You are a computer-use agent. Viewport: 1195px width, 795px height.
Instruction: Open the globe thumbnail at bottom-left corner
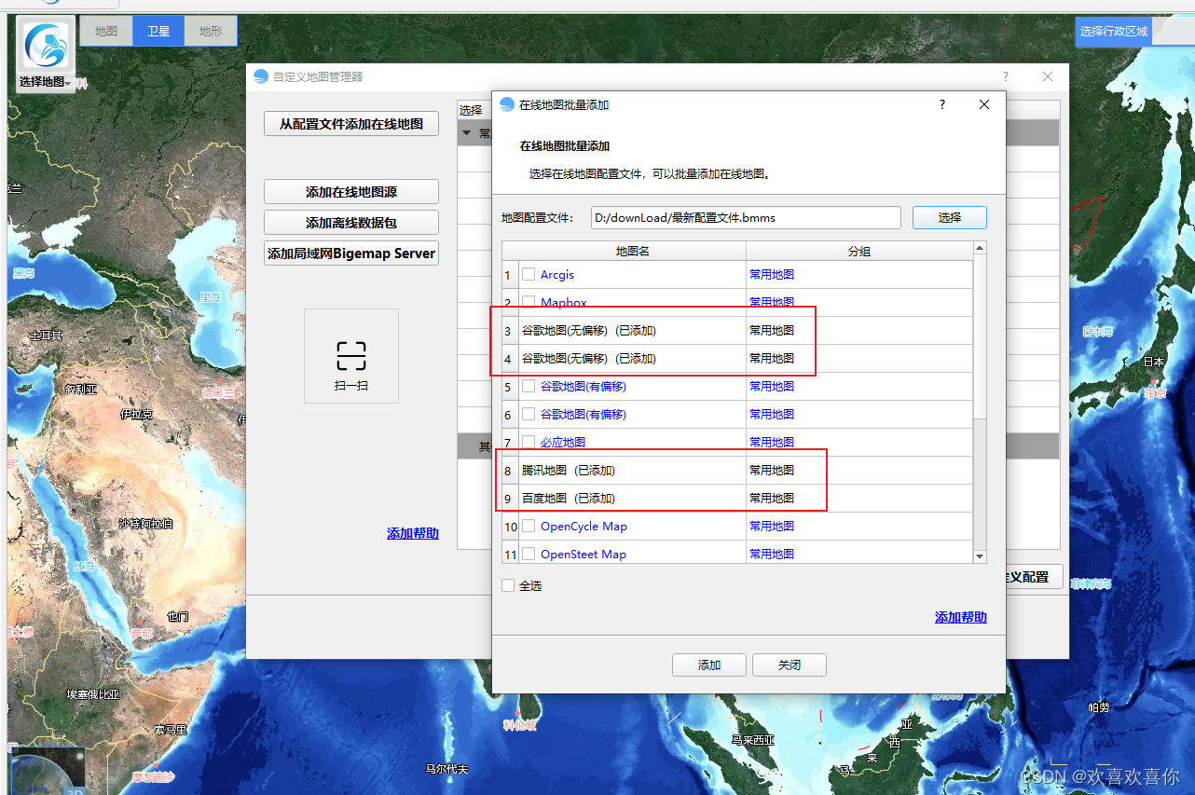tap(47, 772)
